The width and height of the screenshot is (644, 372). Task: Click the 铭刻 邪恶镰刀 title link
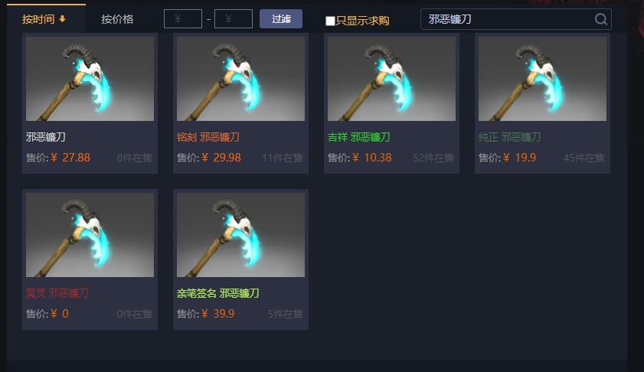pos(208,137)
